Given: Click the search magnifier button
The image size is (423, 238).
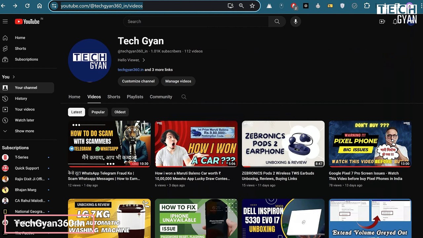Looking at the screenshot, I should pyautogui.click(x=277, y=21).
